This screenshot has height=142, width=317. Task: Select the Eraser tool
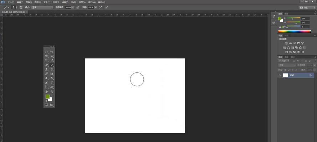coord(46,74)
